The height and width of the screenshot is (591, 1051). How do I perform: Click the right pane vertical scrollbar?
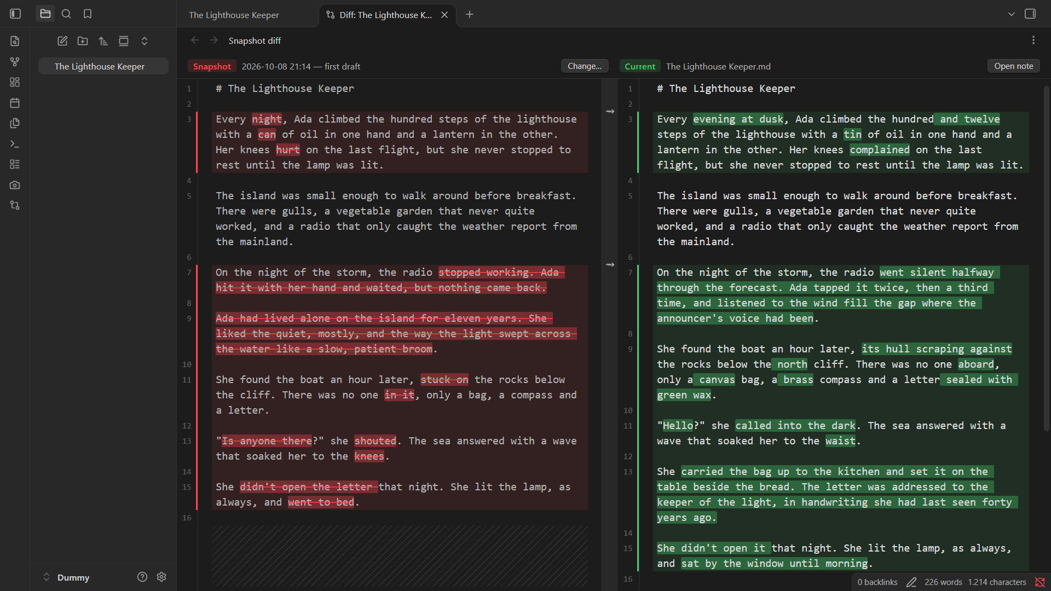coord(1047,257)
